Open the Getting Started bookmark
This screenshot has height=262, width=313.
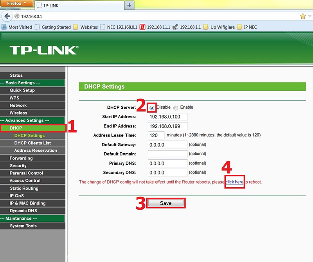pyautogui.click(x=53, y=27)
